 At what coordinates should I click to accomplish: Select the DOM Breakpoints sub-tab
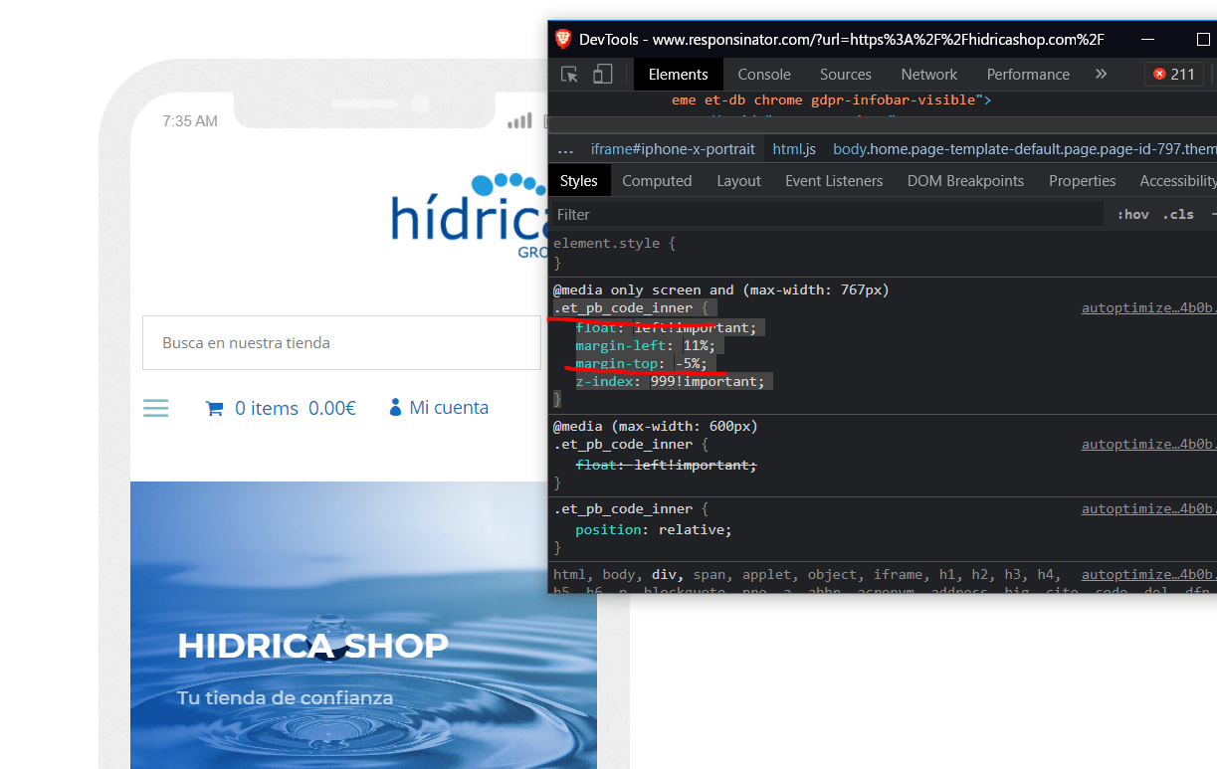[965, 181]
